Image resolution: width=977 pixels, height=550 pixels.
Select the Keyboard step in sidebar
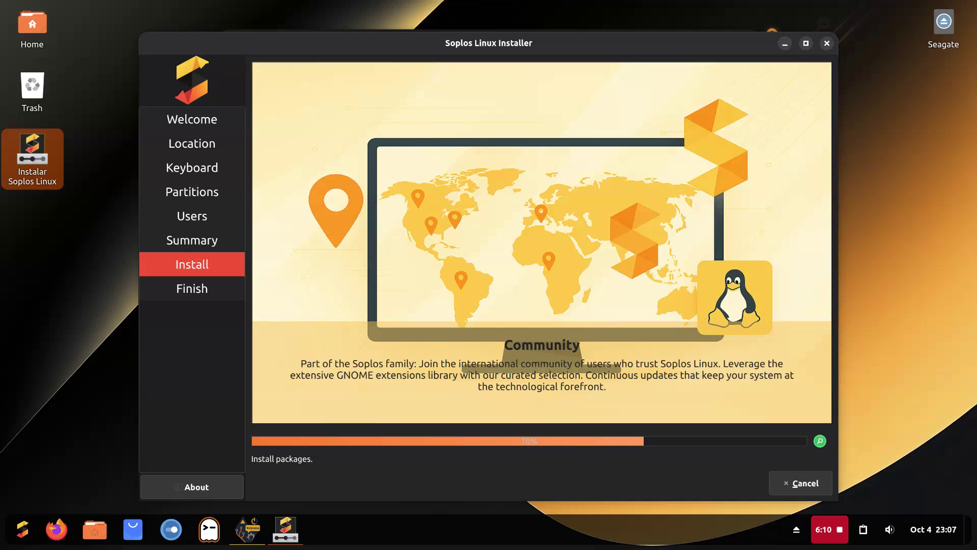point(192,168)
